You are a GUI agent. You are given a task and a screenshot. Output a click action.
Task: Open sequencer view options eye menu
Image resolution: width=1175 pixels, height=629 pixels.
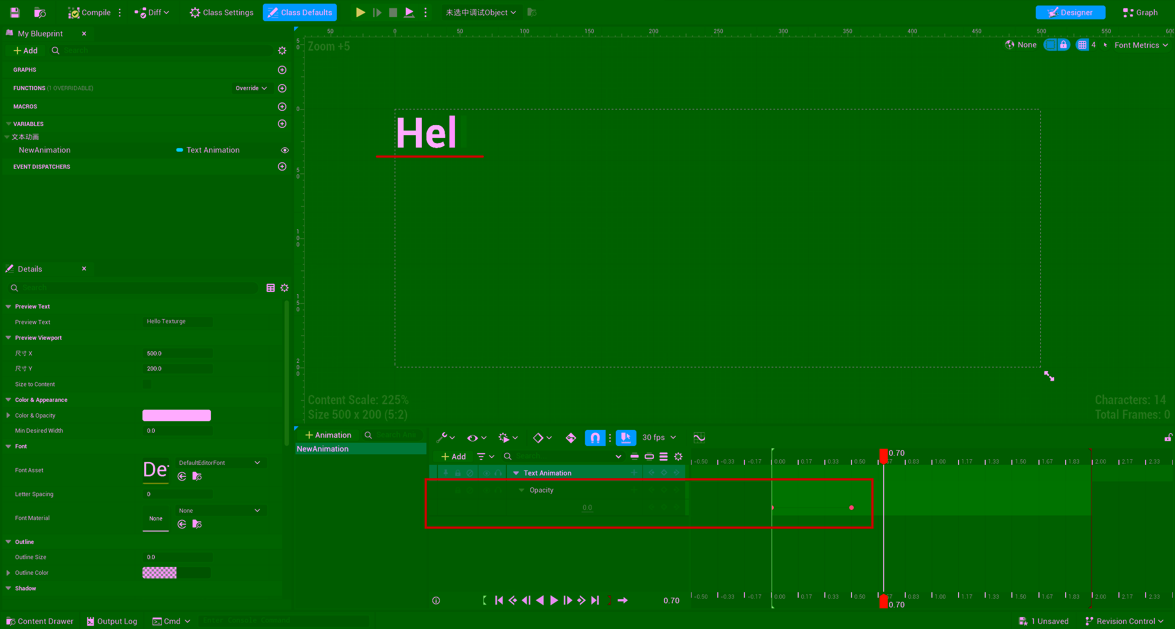pos(477,437)
